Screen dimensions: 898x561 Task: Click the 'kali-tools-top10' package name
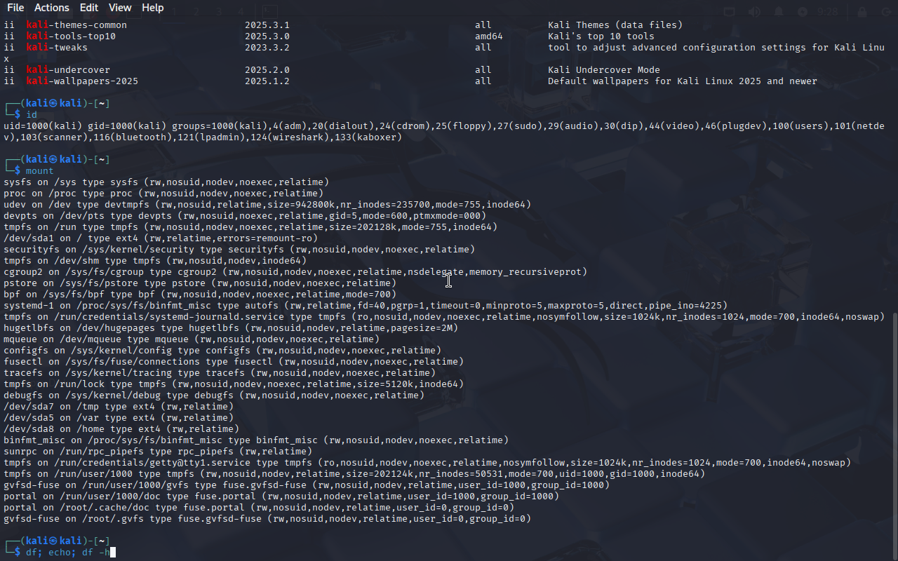click(x=71, y=36)
